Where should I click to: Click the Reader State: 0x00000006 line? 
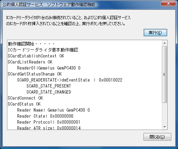pos(45,116)
